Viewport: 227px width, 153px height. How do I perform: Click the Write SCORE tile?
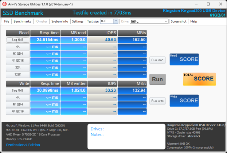coord(184,100)
